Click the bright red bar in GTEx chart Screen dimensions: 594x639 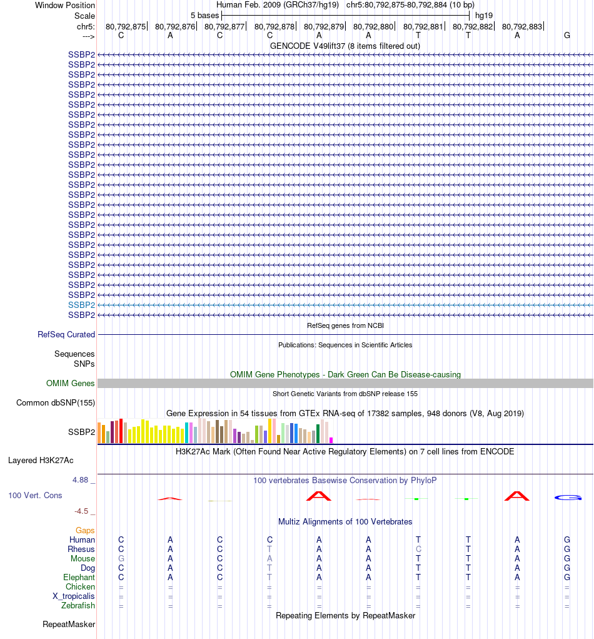121,431
